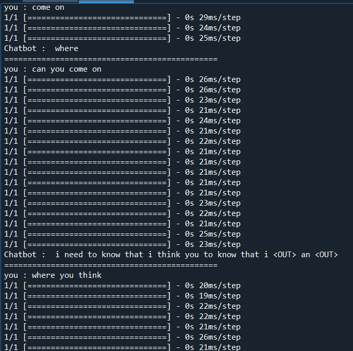The image size is (353, 351).
Task: Select the "you : where you think" line
Action: [x=53, y=275]
